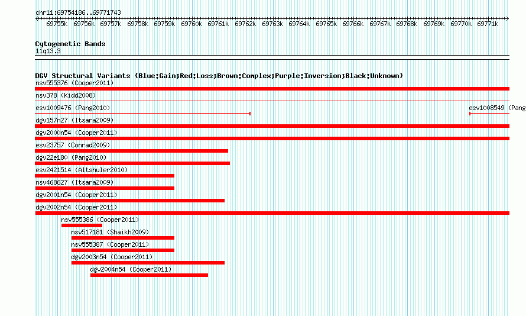The height and width of the screenshot is (316, 526).
Task: Select the dgv2002n54 full-width red bar
Action: click(272, 213)
